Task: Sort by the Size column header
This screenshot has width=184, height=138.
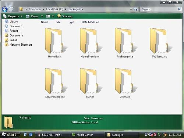Action: [58, 22]
